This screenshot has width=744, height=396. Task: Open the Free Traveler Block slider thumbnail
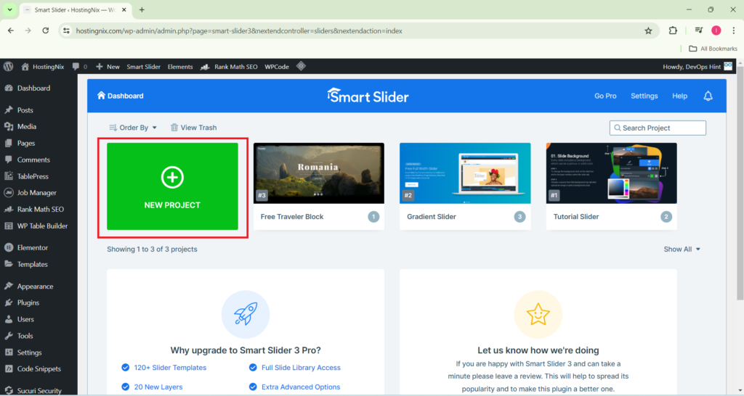[x=319, y=173]
